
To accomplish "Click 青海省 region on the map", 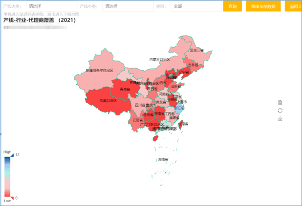I will [x=123, y=89].
